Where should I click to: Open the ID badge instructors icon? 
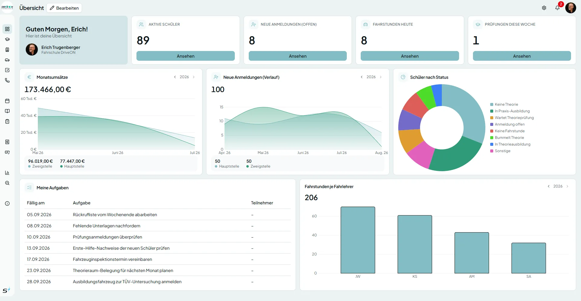7,50
